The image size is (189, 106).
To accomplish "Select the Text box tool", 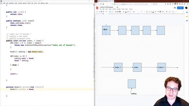I will click(x=118, y=12).
